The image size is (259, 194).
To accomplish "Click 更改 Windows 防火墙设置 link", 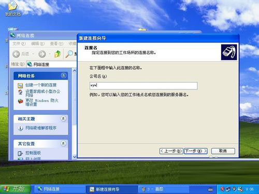I will (x=42, y=102).
